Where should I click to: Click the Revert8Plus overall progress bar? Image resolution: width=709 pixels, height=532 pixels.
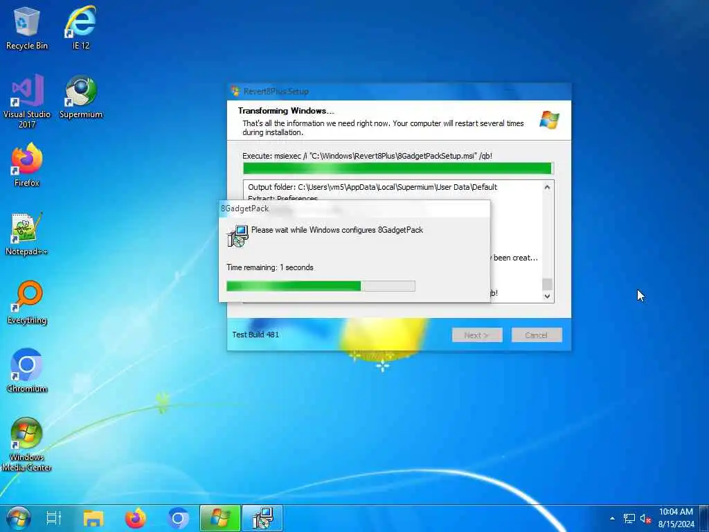click(398, 168)
